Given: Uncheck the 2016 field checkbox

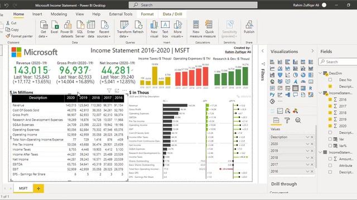Looking at the screenshot, I should (330, 99).
